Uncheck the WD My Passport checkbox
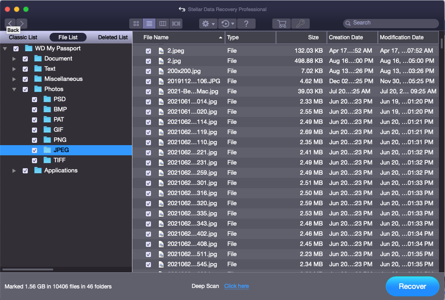 tap(16, 49)
